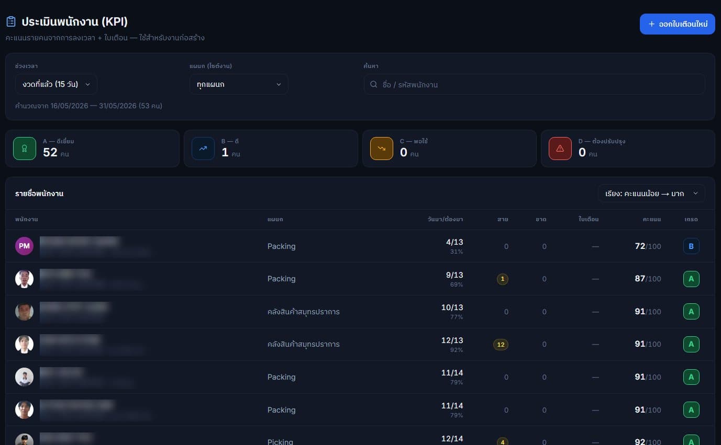The width and height of the screenshot is (721, 445).
Task: Click the yellow late-count badge showing 1
Action: [x=503, y=279]
